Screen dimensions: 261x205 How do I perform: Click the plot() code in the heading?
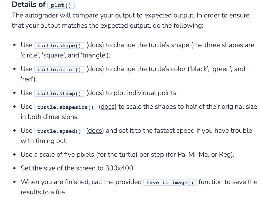point(61,5)
